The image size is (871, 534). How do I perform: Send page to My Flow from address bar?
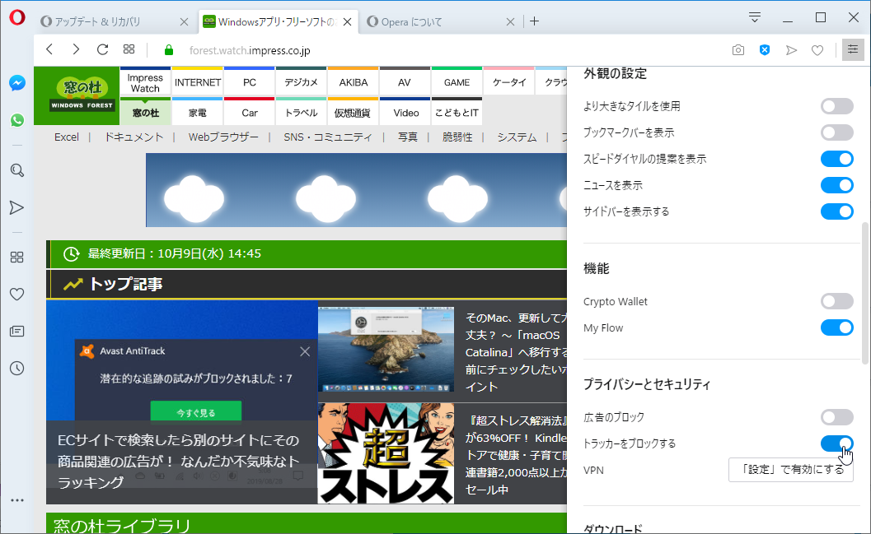coord(792,50)
